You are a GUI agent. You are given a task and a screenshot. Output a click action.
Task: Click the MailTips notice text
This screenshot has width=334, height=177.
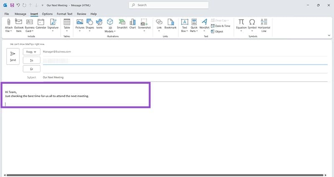[x=27, y=44]
